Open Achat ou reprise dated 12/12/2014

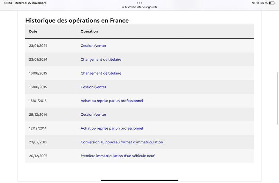[112, 128]
